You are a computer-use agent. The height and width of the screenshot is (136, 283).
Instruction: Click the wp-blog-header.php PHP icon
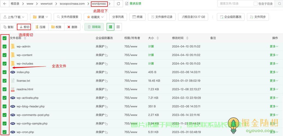click(13, 106)
